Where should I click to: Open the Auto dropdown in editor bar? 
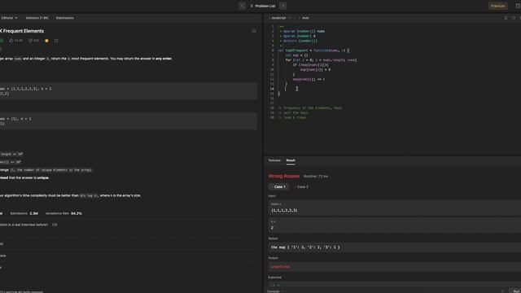pos(304,18)
